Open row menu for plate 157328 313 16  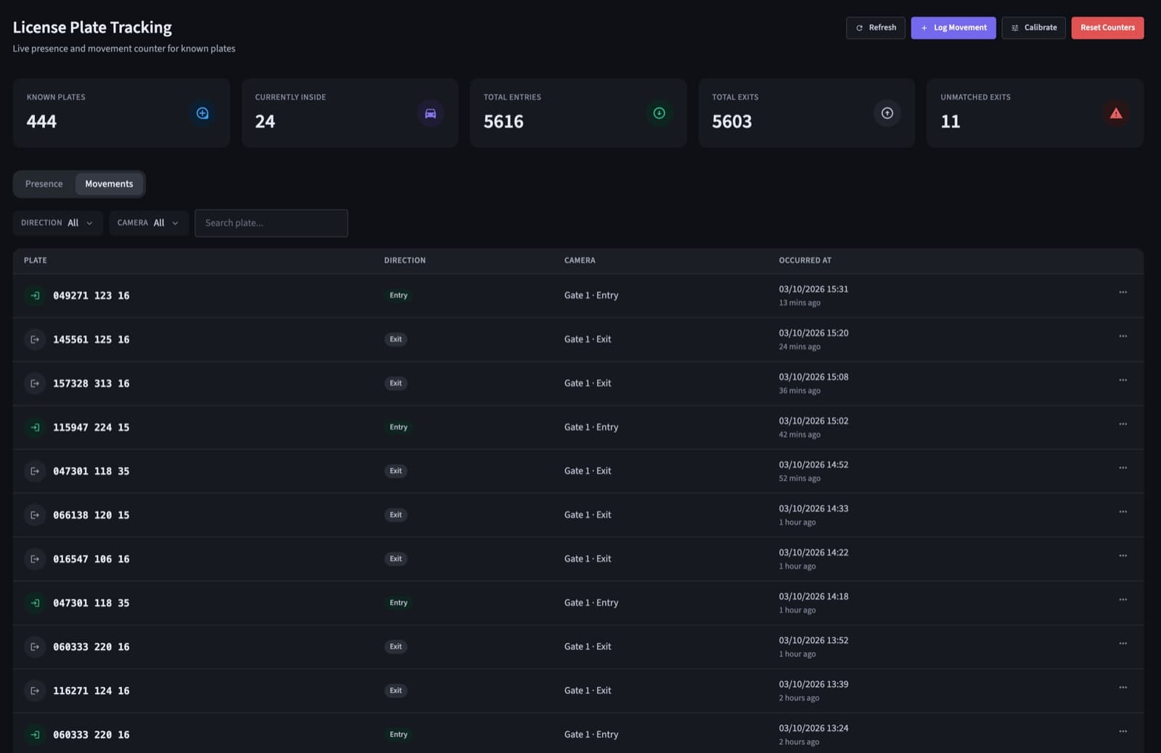coord(1123,380)
